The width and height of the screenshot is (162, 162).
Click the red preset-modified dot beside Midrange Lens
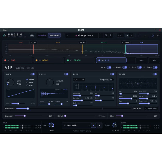76,35
